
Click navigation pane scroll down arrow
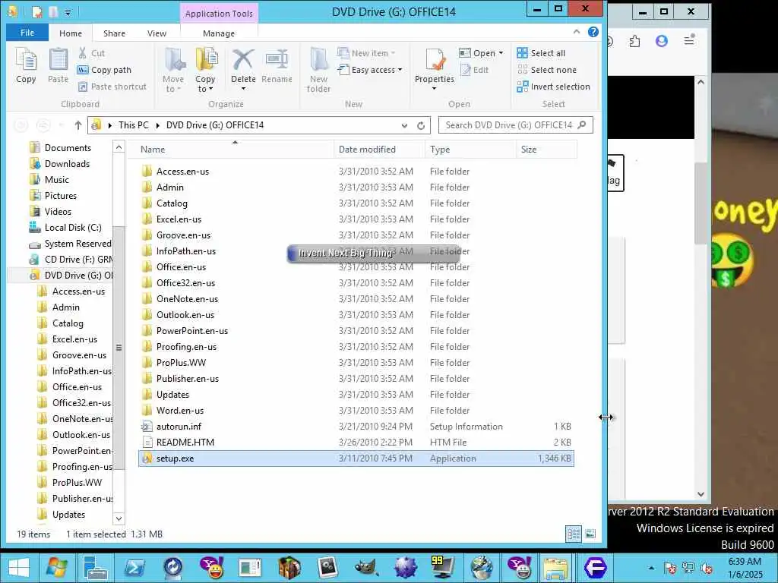tap(119, 518)
